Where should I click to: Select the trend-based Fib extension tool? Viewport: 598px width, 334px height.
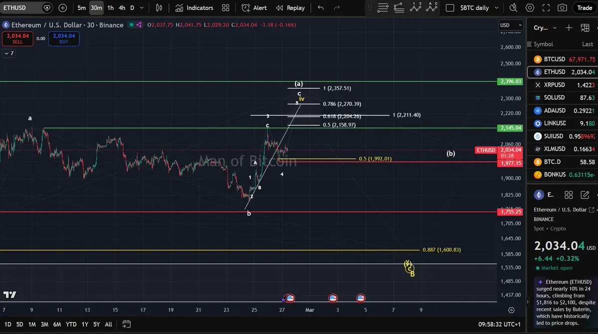(x=399, y=7)
